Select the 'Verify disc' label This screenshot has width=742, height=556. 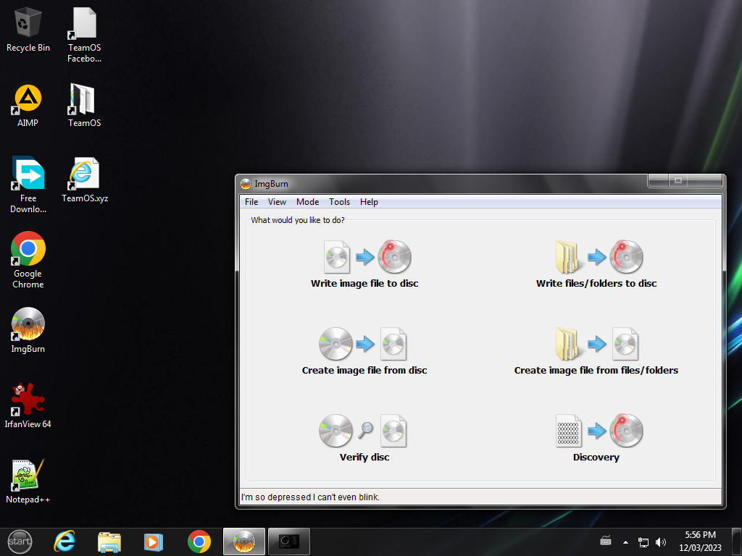coord(364,458)
